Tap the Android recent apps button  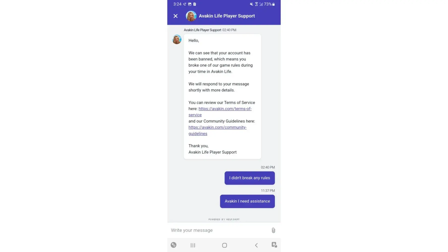193,245
